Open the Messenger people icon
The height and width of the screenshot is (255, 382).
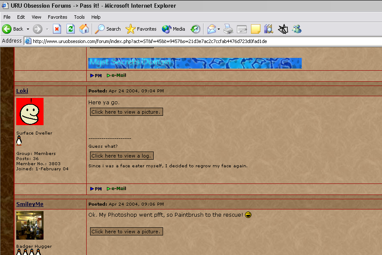[x=297, y=29]
